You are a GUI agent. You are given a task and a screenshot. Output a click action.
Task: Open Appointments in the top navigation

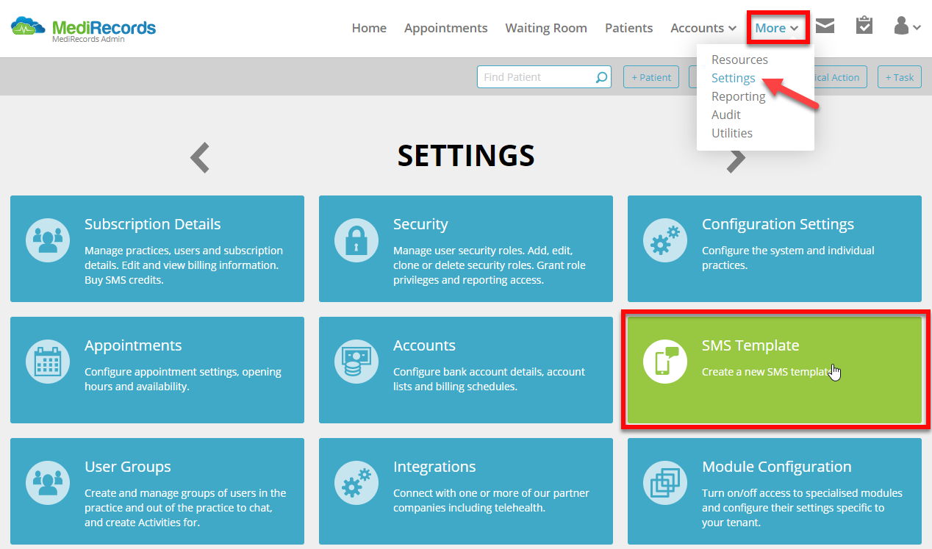(x=445, y=28)
